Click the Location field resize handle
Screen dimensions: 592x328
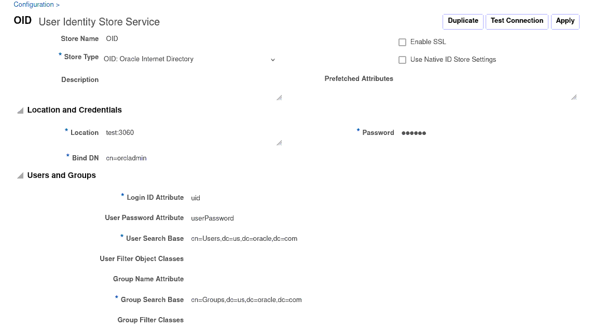click(x=279, y=143)
